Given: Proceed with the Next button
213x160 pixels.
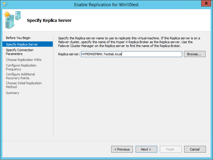Looking at the screenshot, I should click(146, 149).
